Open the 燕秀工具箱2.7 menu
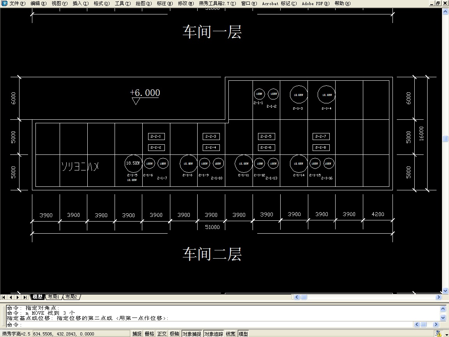449x337 pixels. tap(217, 4)
